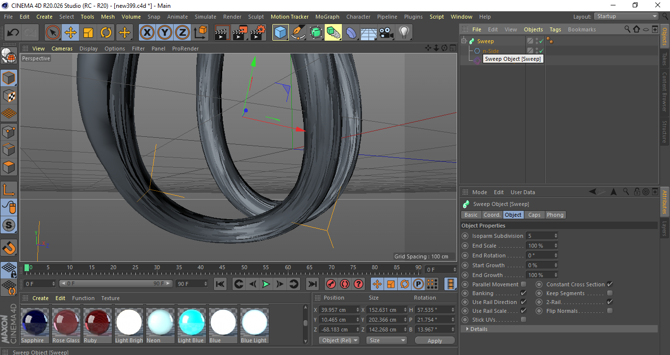Toggle Parallel Movement checkbox
This screenshot has width=670, height=355.
coord(523,284)
